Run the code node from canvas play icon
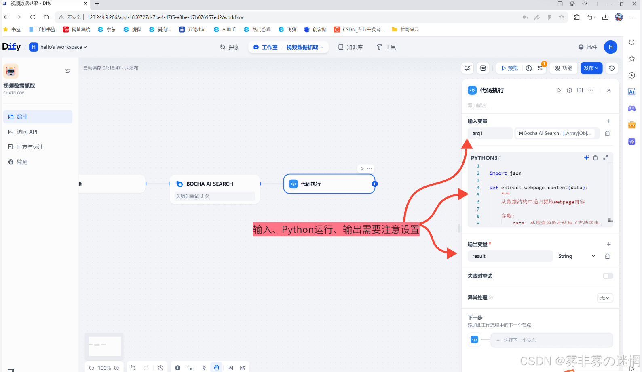The image size is (642, 372). (x=362, y=169)
